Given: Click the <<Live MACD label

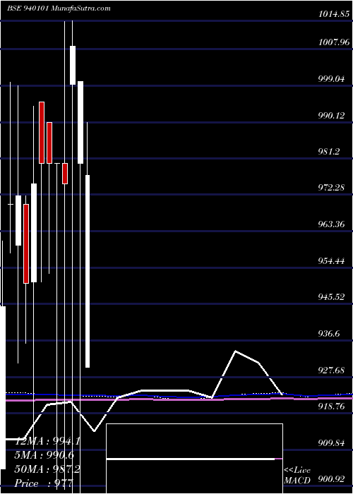Looking at the screenshot, I should click(x=297, y=475).
